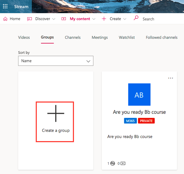184x174 pixels.
Task: Switch to the Channels tab
Action: (73, 37)
